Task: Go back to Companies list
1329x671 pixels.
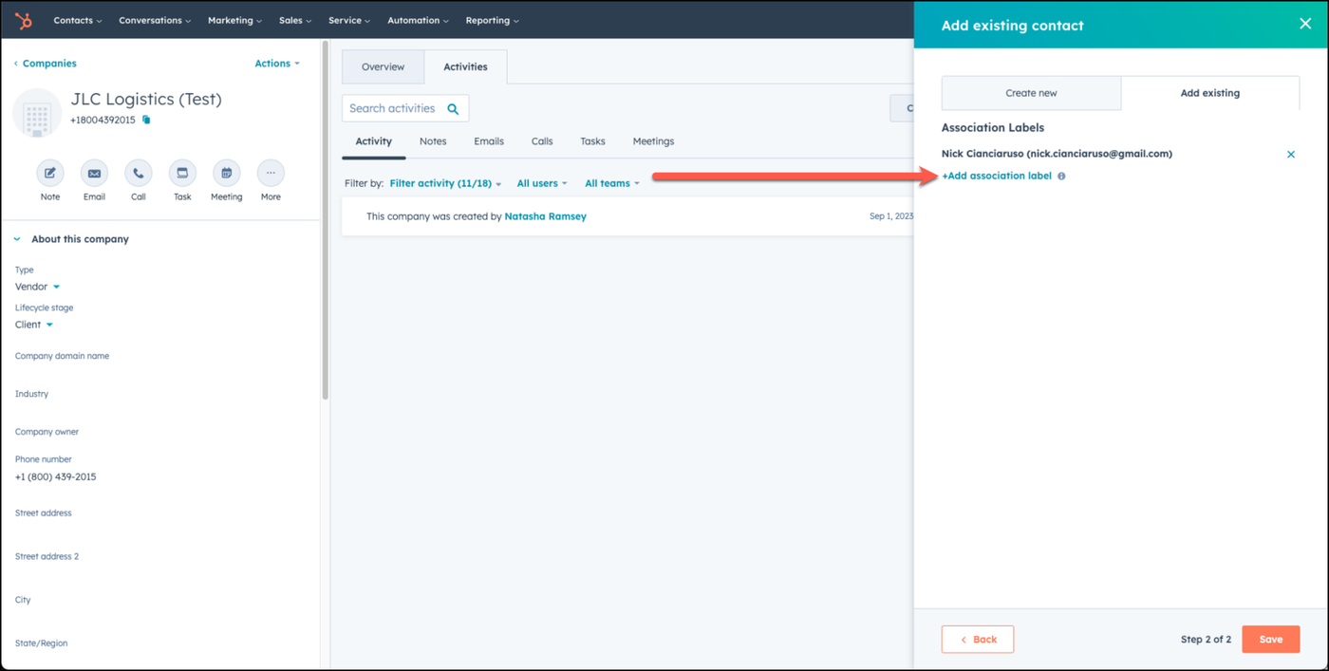Action: pos(46,64)
